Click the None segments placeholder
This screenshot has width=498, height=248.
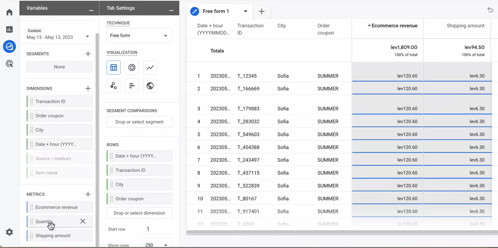(x=59, y=67)
